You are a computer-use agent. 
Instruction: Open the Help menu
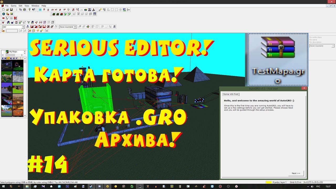(x=44, y=6)
